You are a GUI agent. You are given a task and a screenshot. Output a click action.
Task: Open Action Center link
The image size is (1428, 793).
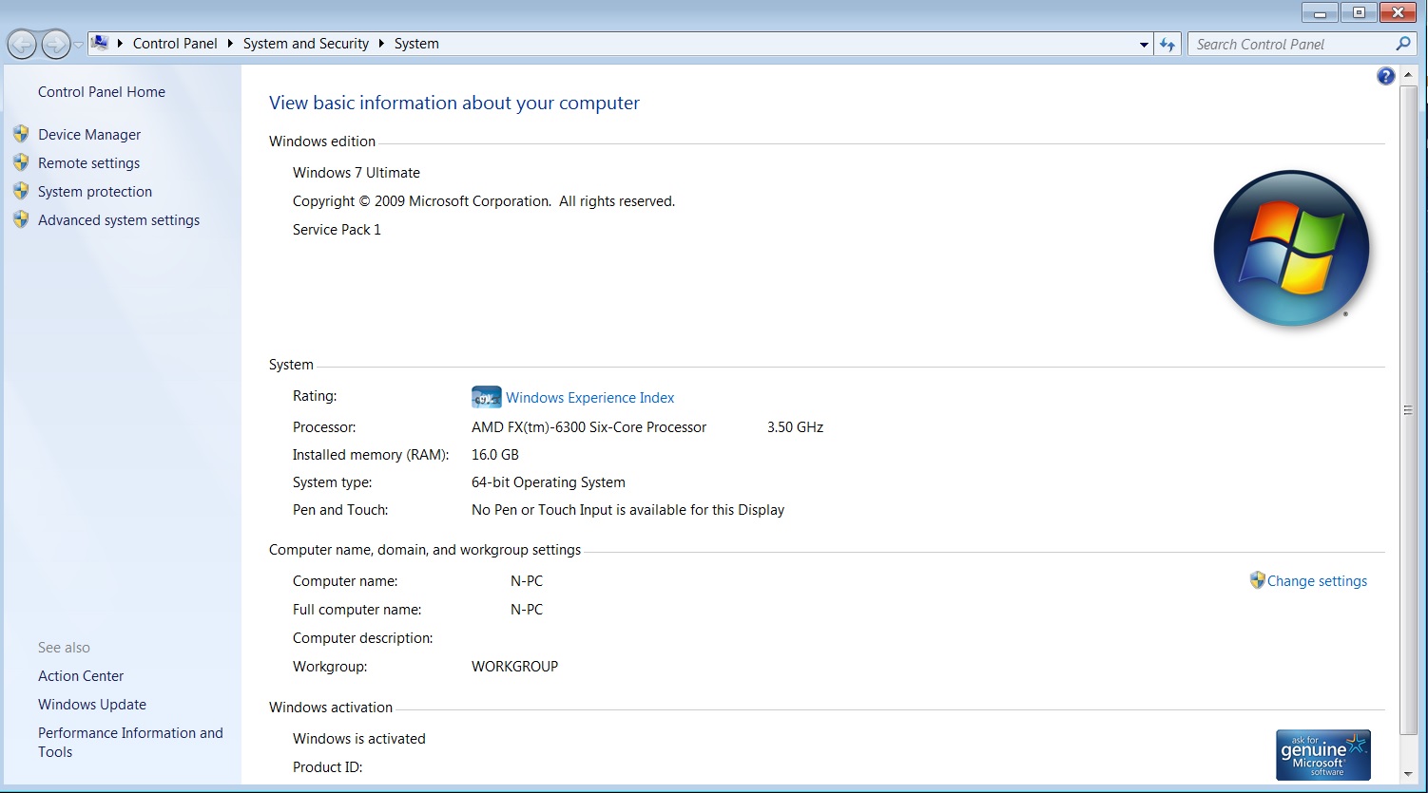pos(81,676)
